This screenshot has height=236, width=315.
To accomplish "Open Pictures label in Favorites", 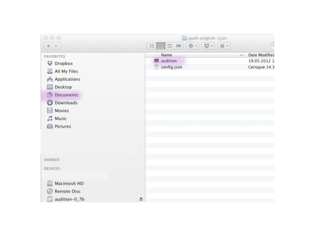I will (63, 126).
